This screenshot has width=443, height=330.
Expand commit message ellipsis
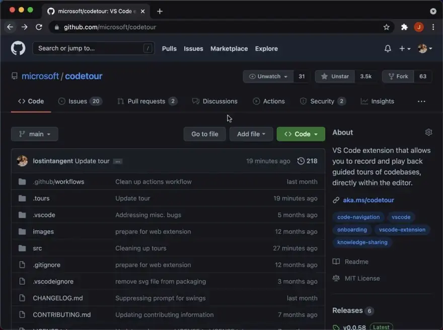(117, 161)
